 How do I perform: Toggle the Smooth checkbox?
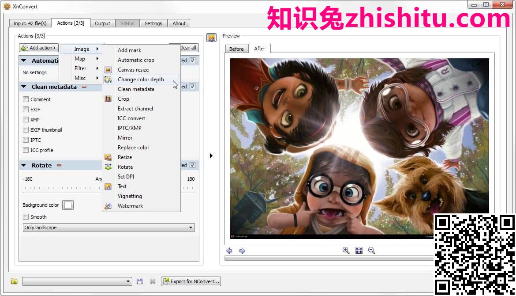pyautogui.click(x=26, y=217)
